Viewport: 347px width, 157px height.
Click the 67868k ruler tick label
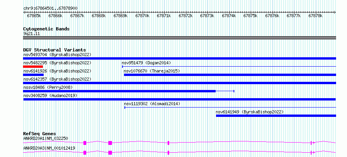pyautogui.click(x=99, y=16)
